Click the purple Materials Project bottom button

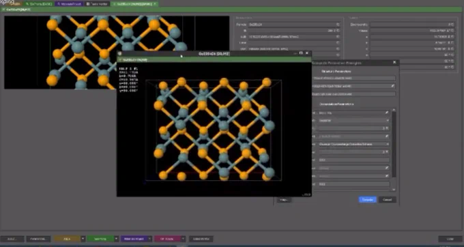(x=134, y=239)
